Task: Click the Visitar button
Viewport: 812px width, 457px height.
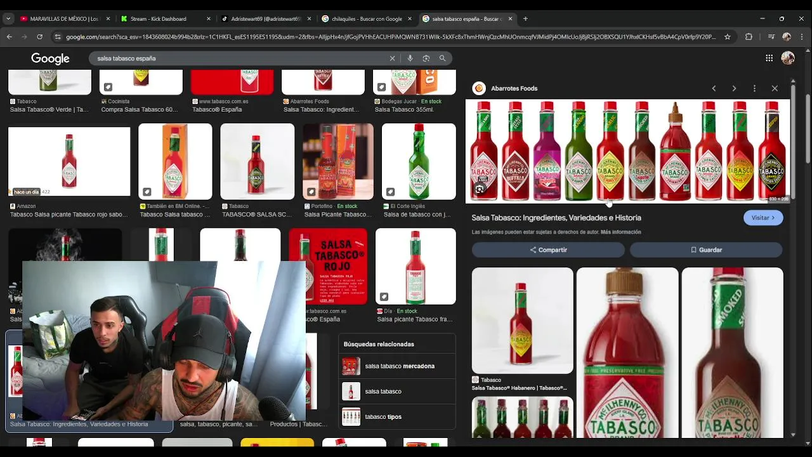Action: point(763,218)
